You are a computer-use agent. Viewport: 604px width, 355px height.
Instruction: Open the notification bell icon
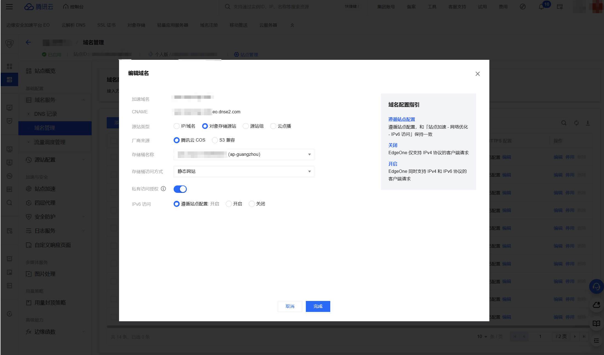541,7
